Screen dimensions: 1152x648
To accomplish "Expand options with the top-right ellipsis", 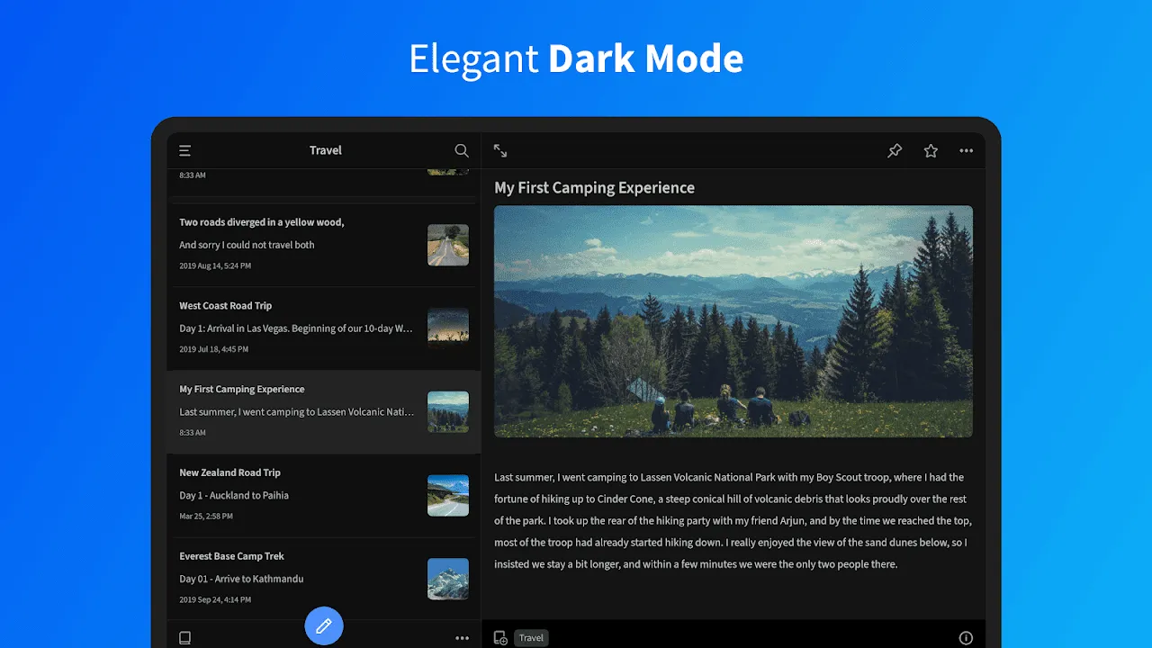I will 967,150.
